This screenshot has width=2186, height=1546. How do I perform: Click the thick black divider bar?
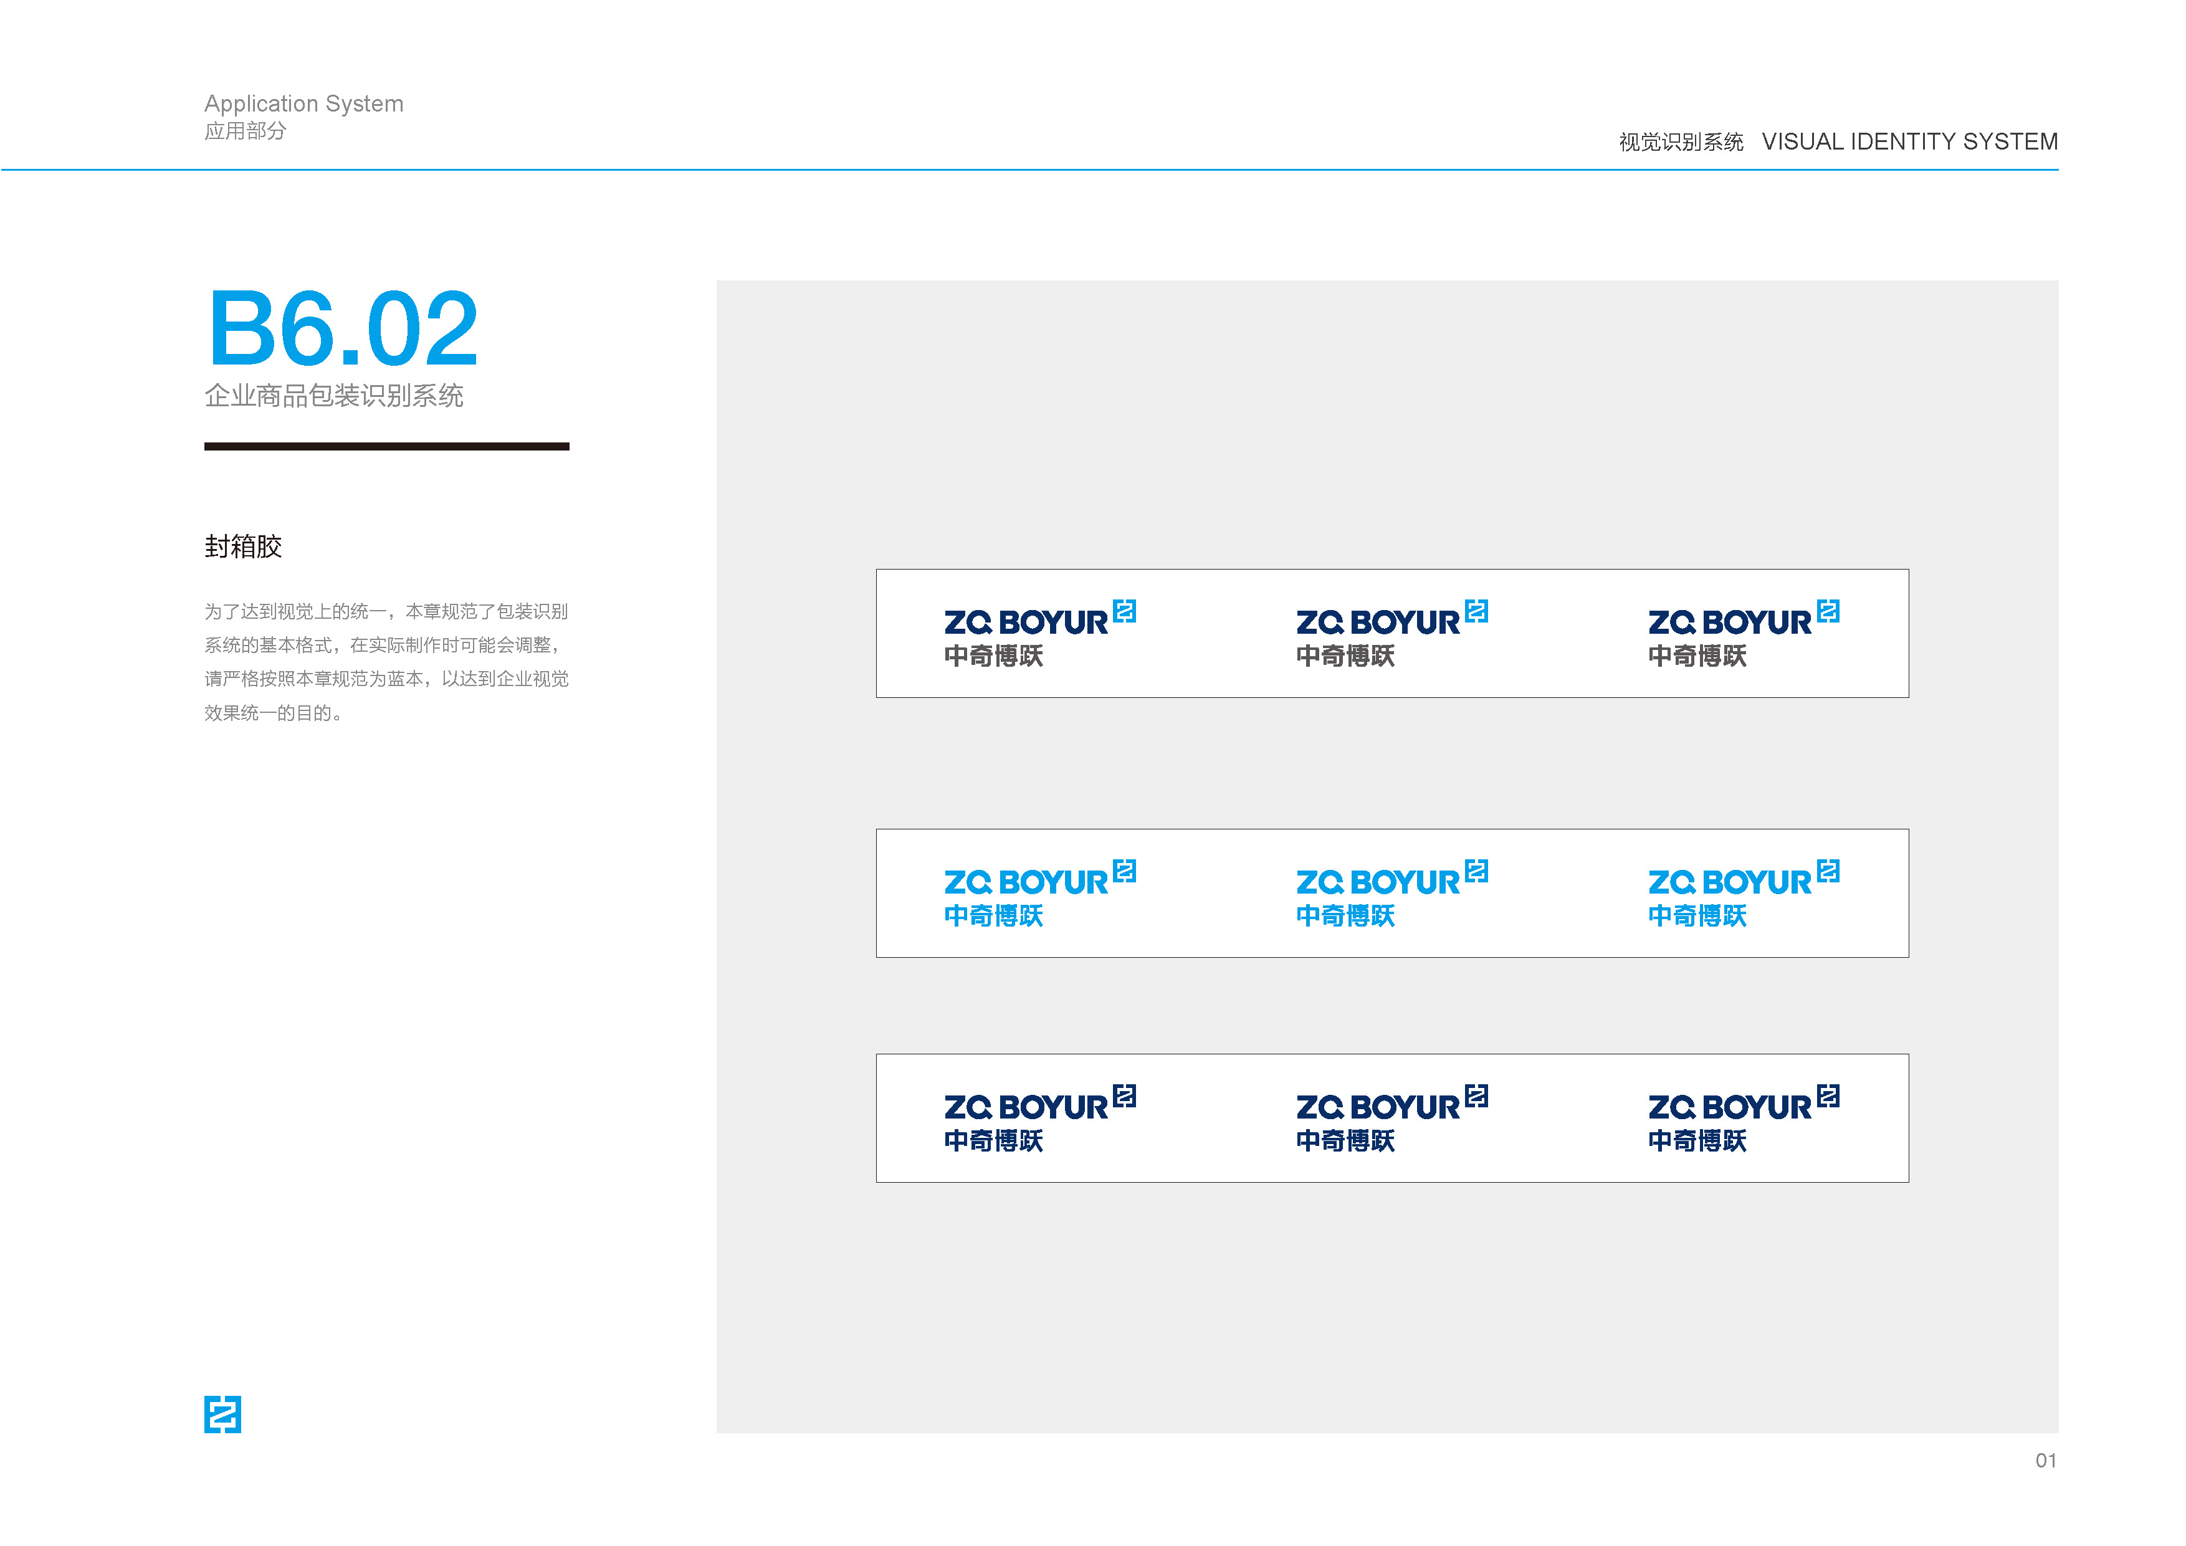pos(386,446)
